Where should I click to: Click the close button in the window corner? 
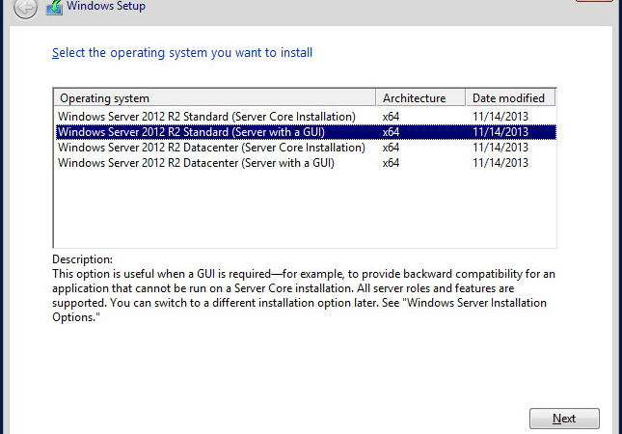pos(595,1)
